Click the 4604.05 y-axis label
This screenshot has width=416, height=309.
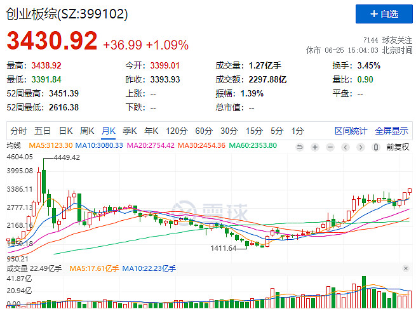(x=20, y=157)
